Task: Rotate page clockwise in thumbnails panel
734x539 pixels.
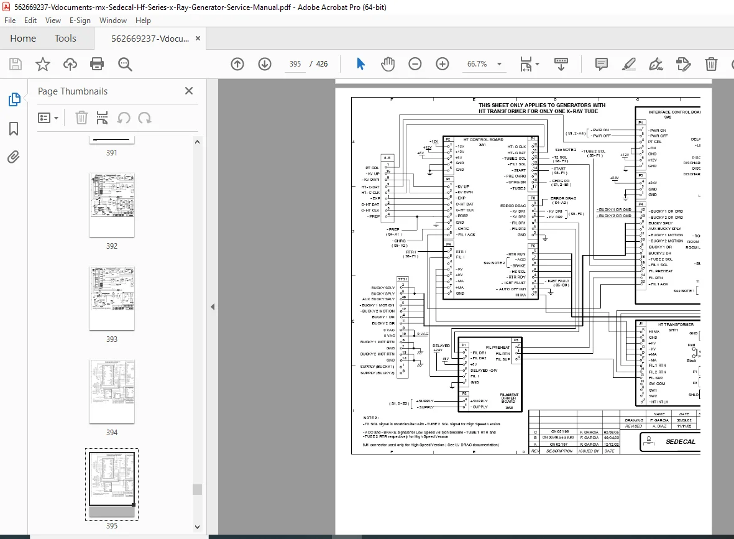Action: pos(145,118)
